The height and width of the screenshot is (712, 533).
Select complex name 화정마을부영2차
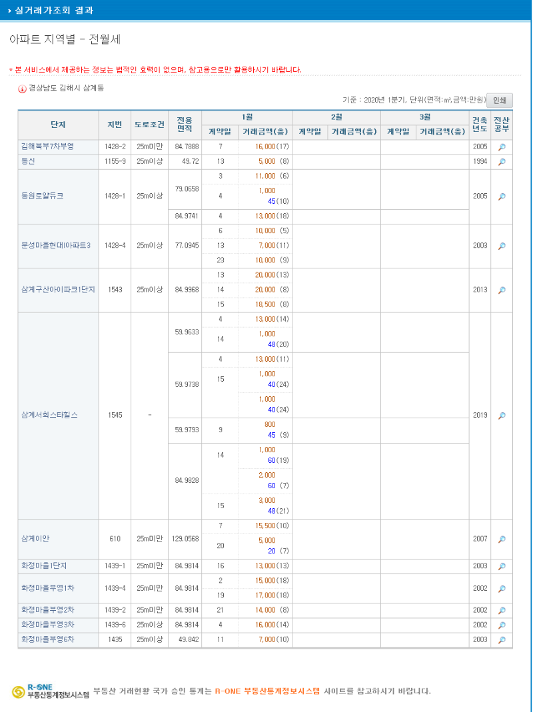[x=47, y=610]
